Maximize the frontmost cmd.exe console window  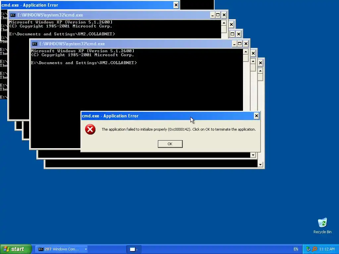point(240,44)
